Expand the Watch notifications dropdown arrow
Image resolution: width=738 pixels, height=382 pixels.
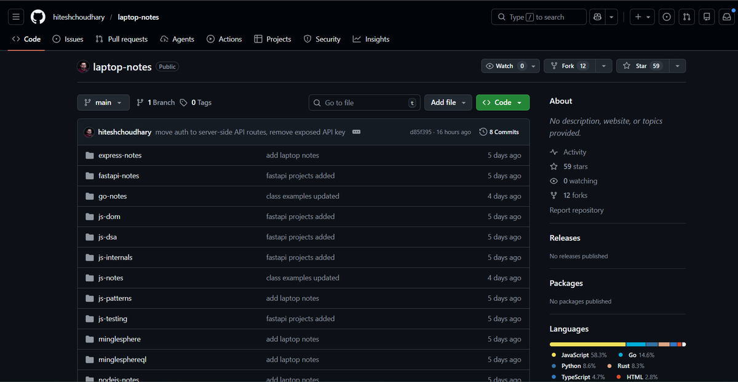tap(534, 66)
